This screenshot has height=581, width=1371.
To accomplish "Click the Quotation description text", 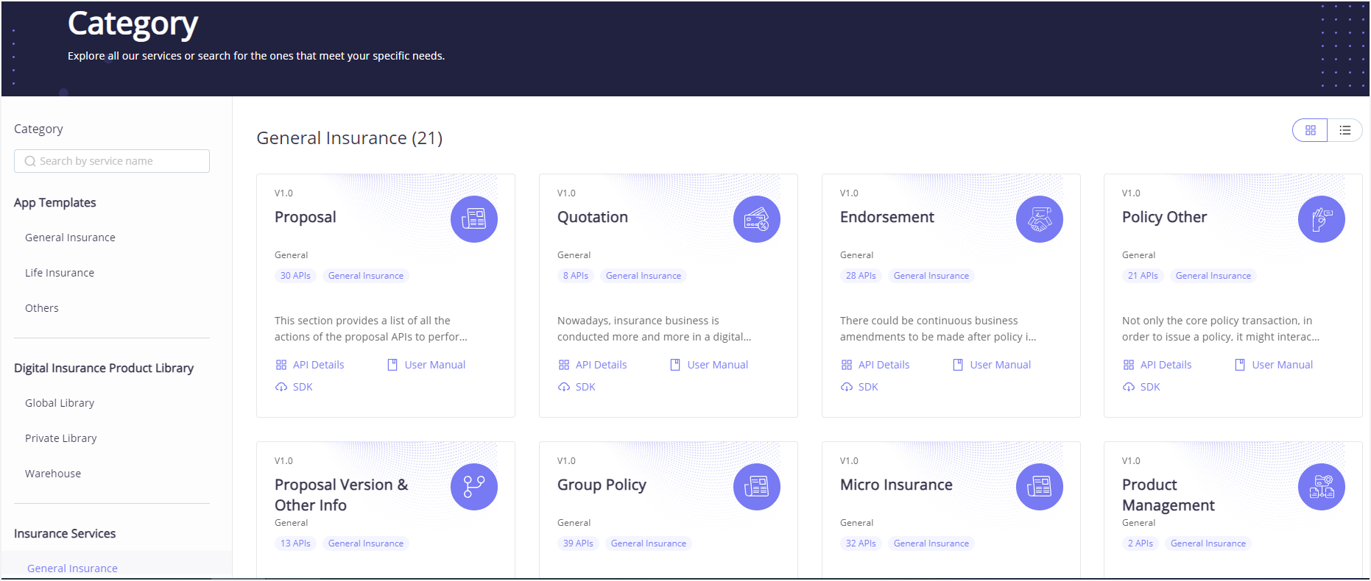I will coord(654,329).
